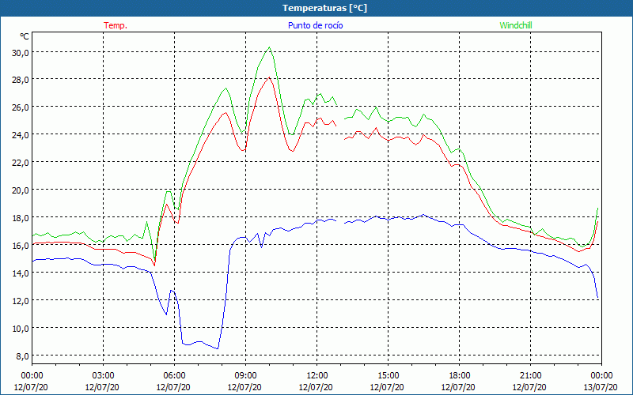Click the blue Punto de rocío legend label
This screenshot has width=633, height=395.
pos(315,25)
